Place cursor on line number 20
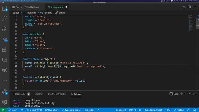Viewport: 199px width, 112px height. [x=16, y=59]
